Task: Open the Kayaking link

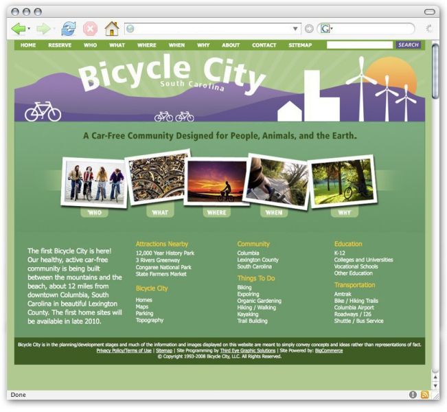Action: pos(248,314)
